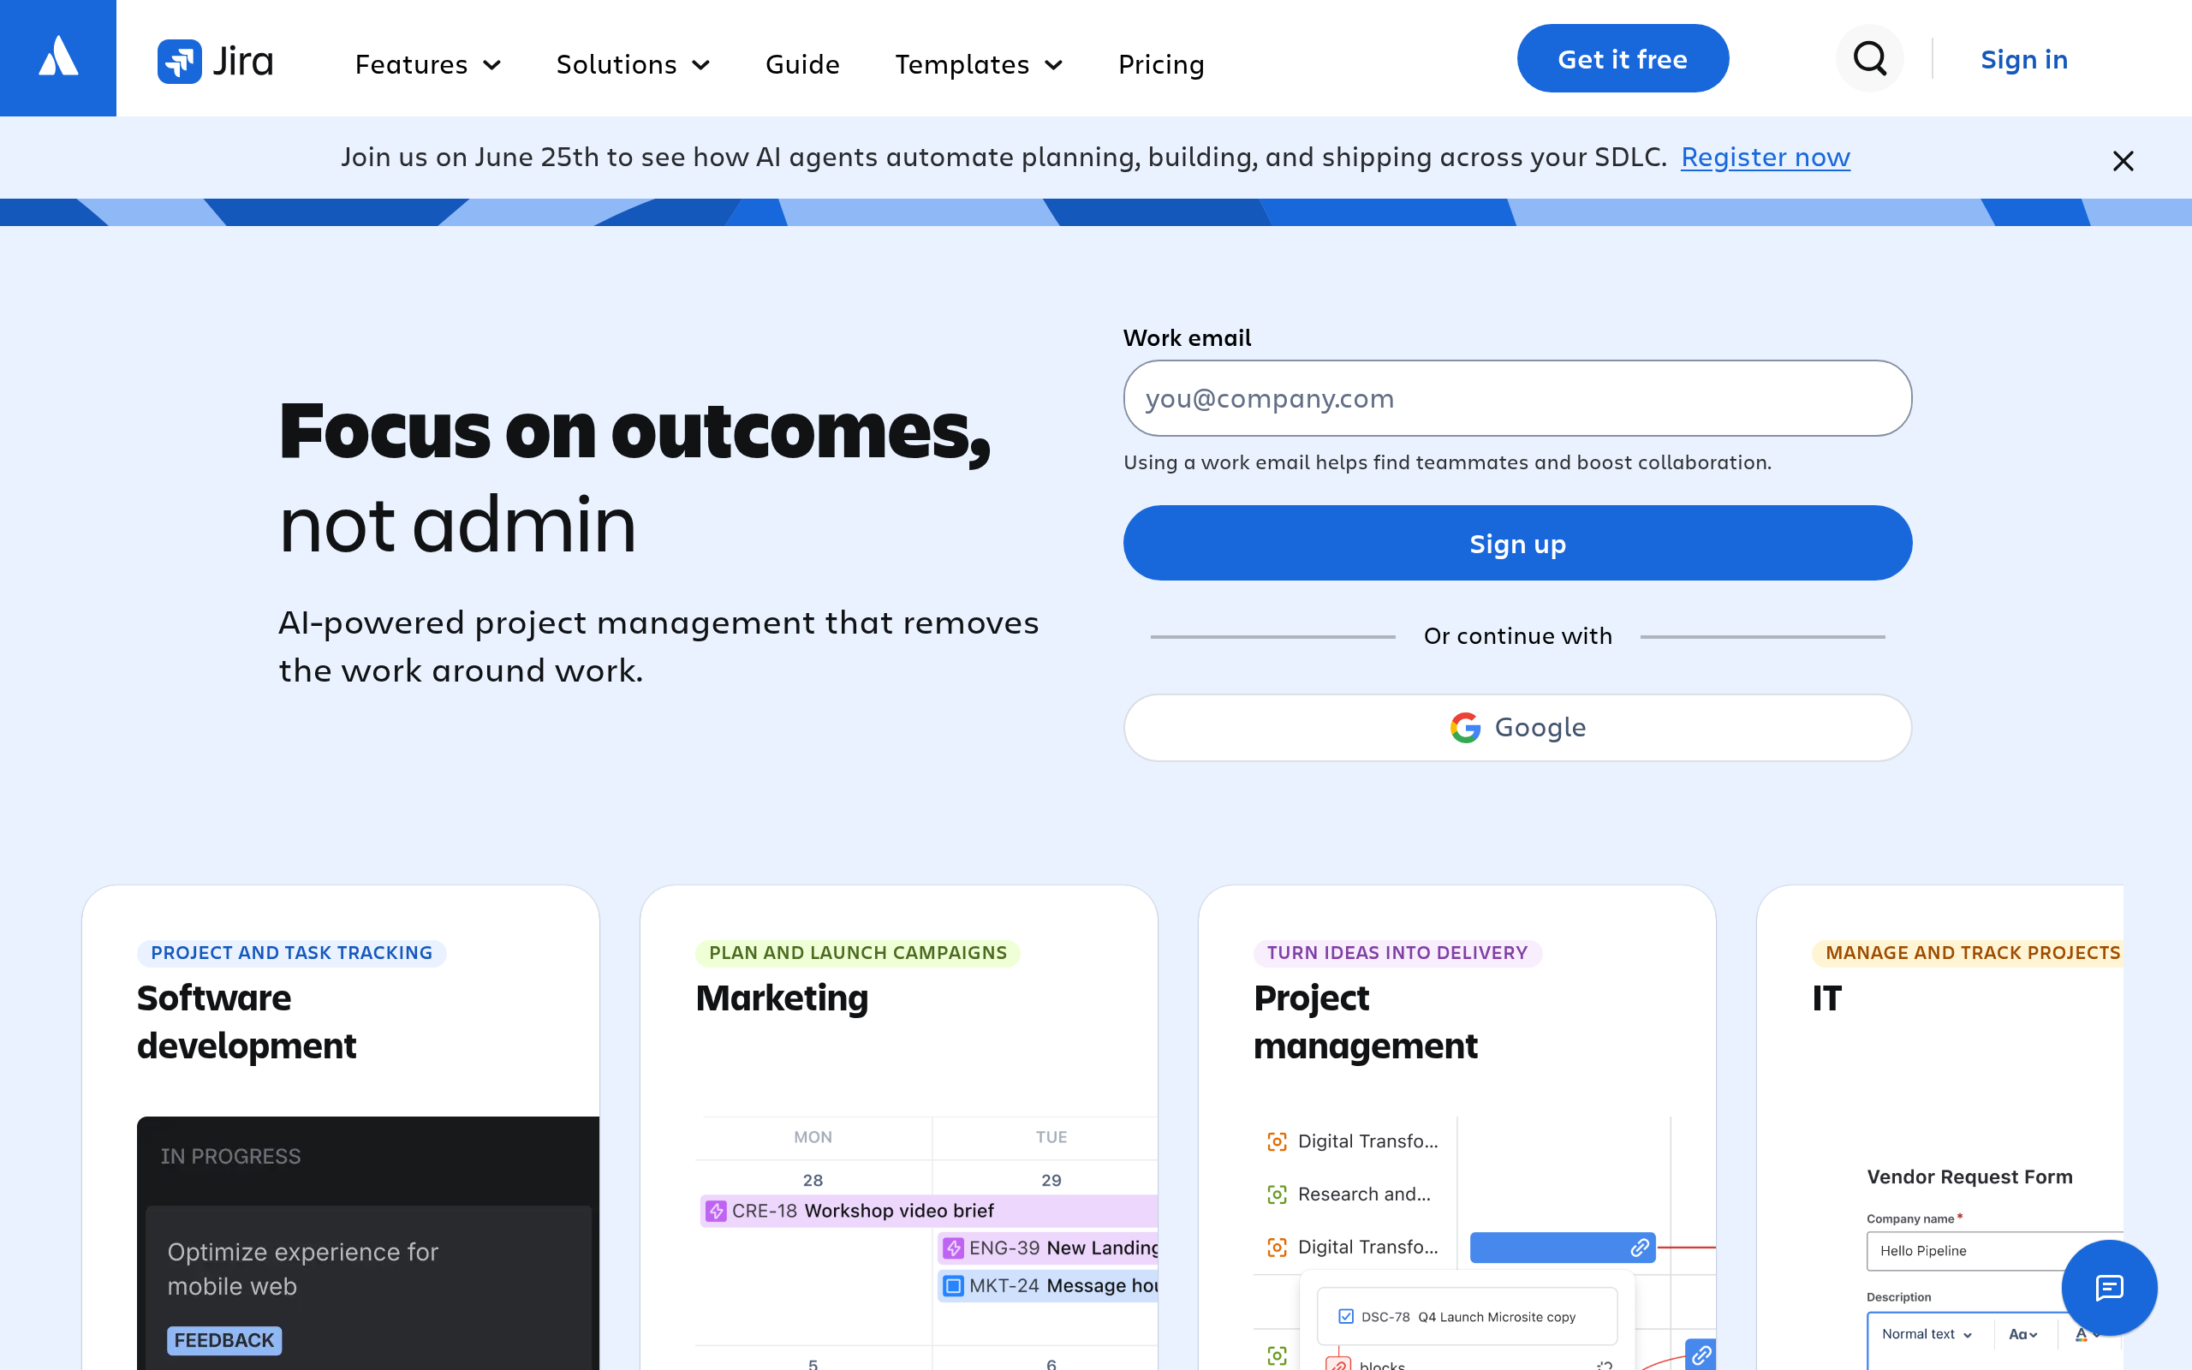Click PROJECT AND TASK TRACKING label
This screenshot has width=2192, height=1370.
292,952
